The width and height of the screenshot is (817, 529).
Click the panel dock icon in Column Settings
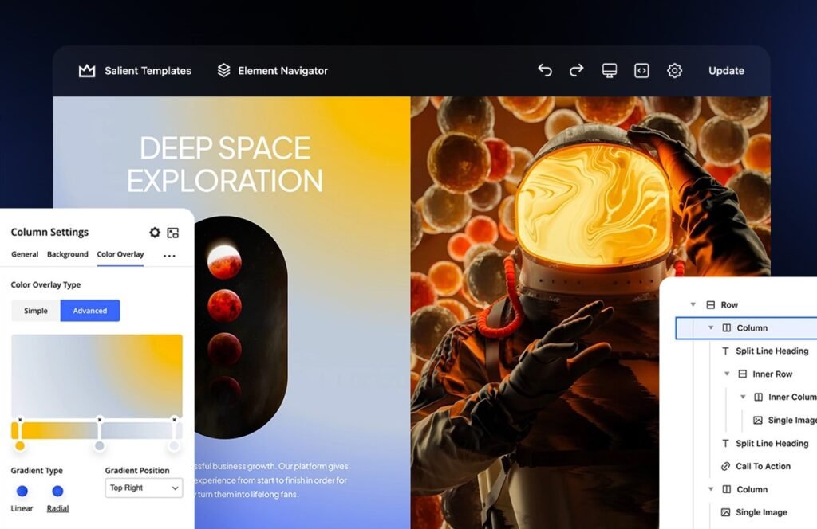pyautogui.click(x=173, y=233)
